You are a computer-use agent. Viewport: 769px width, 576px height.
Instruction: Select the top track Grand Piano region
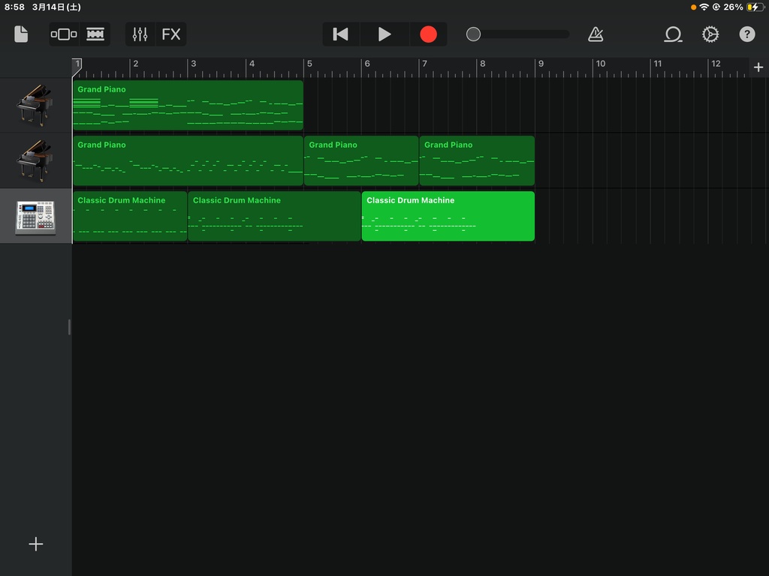(x=188, y=105)
